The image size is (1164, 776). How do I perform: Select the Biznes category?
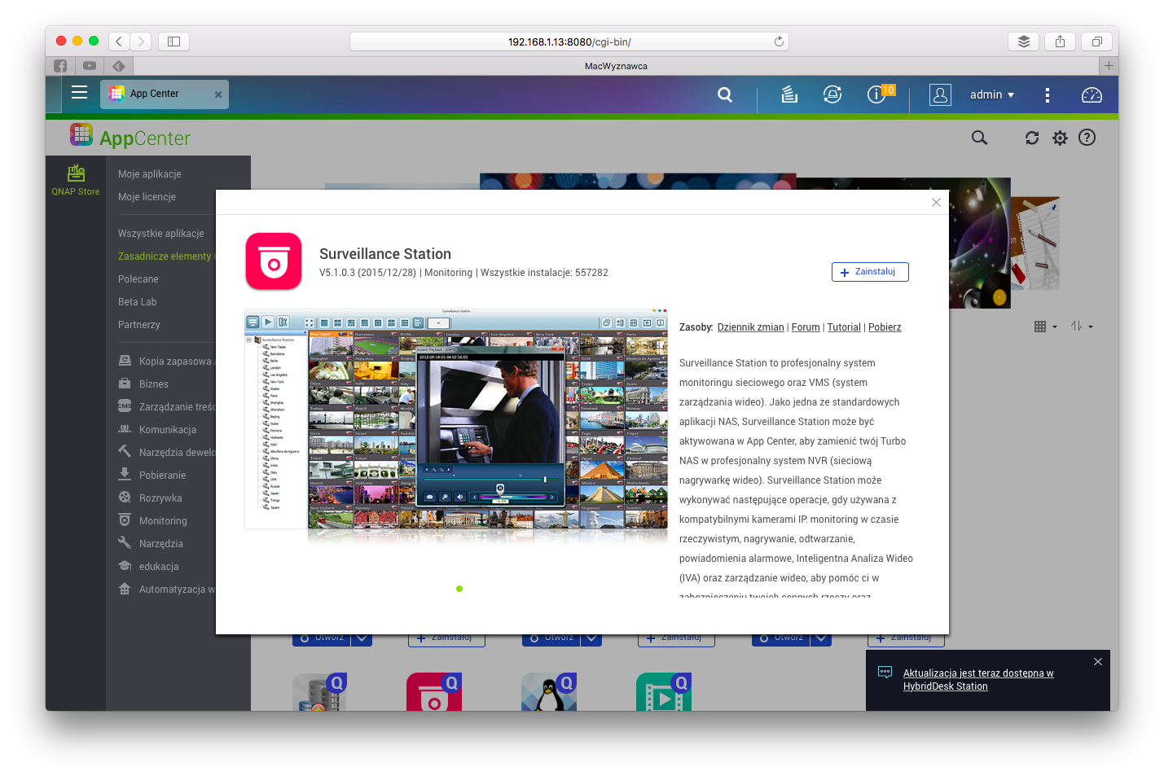tap(143, 384)
